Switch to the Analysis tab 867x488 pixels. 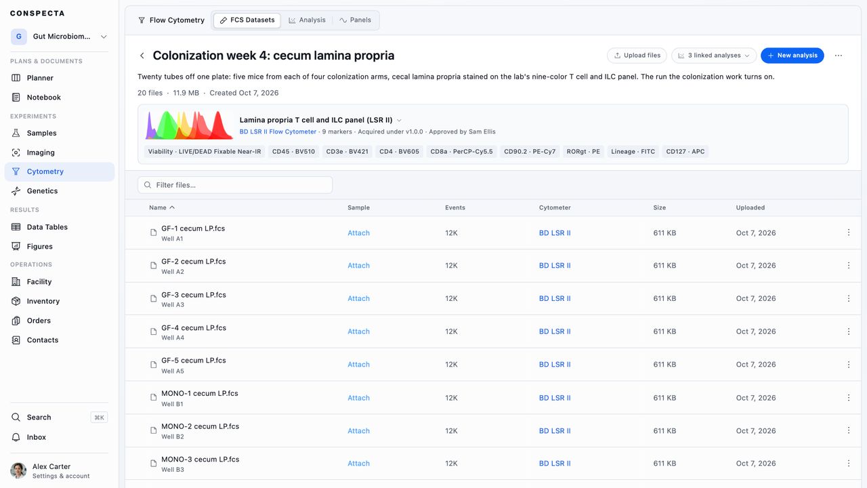click(x=307, y=20)
